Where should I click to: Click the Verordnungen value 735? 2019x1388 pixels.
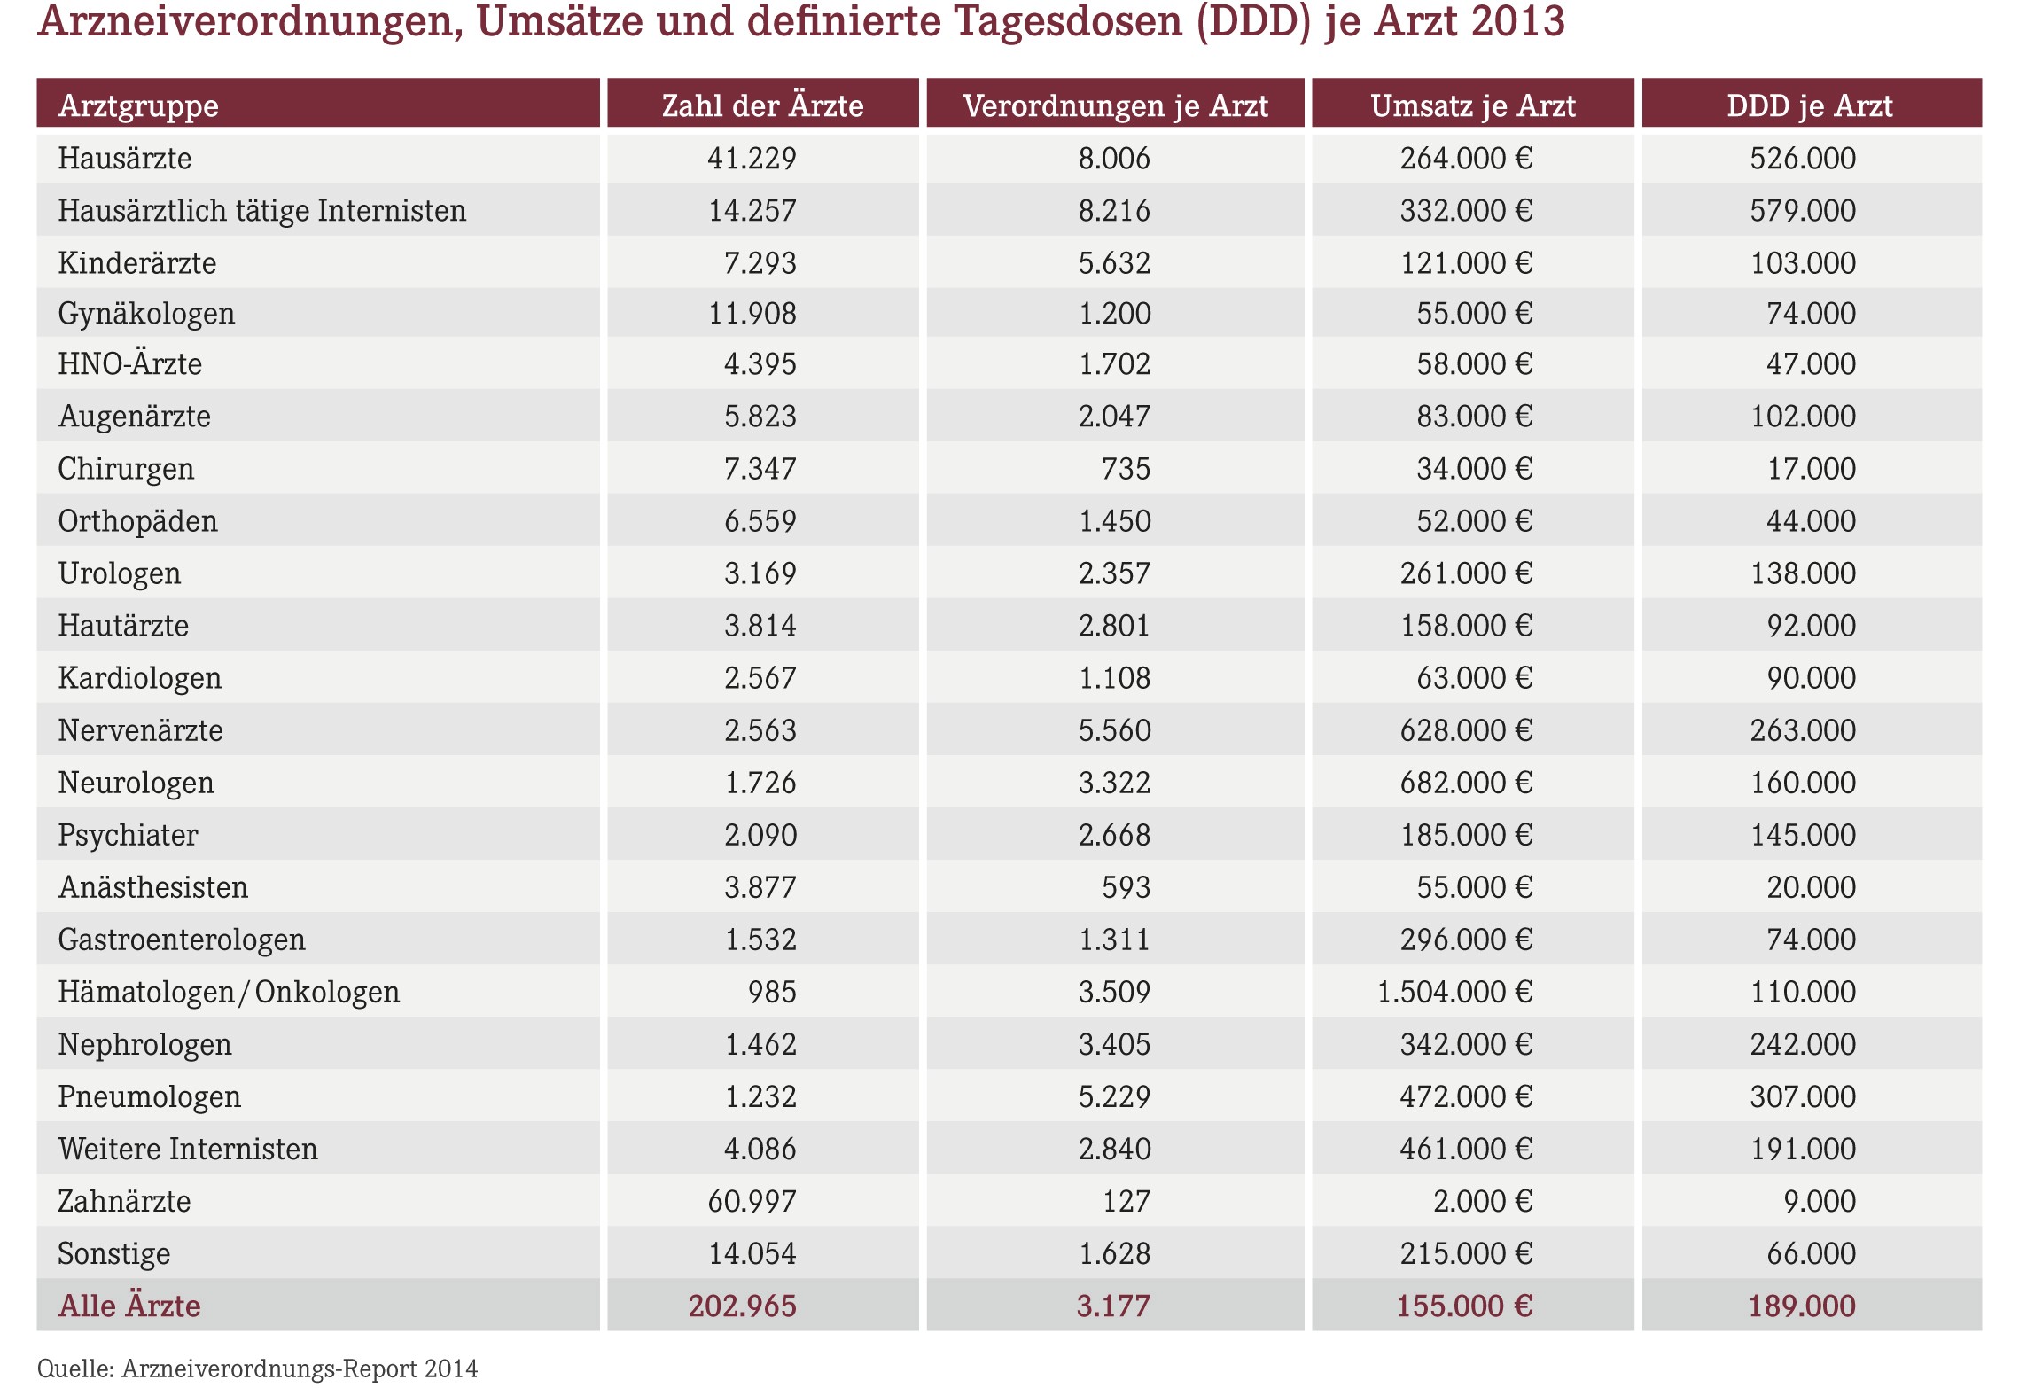tap(1126, 469)
